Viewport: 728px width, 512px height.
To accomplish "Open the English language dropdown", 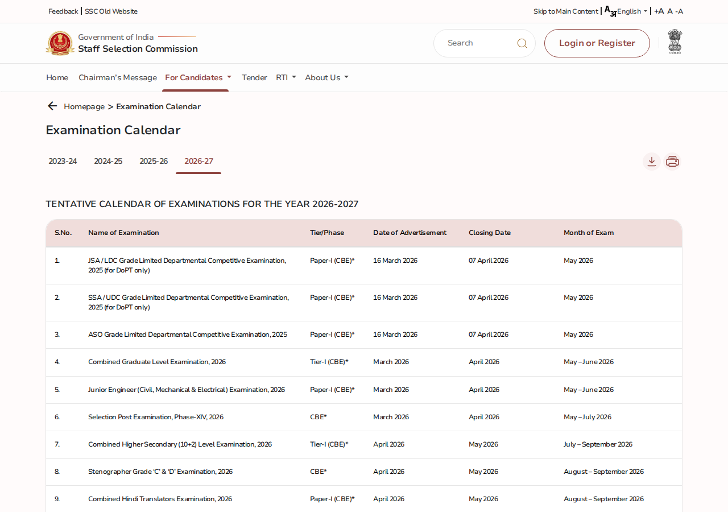I will tap(632, 11).
